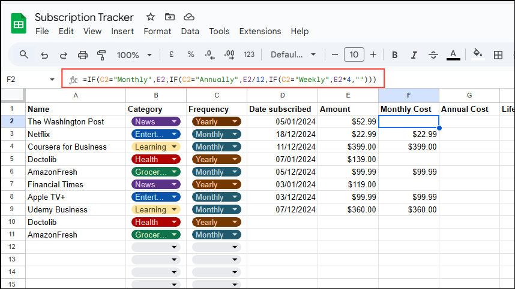Star the Subscription Tracker document

coord(151,17)
